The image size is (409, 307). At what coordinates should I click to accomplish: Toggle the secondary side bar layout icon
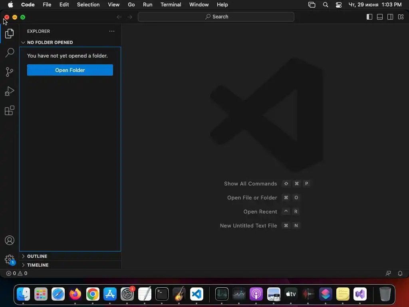click(x=390, y=17)
